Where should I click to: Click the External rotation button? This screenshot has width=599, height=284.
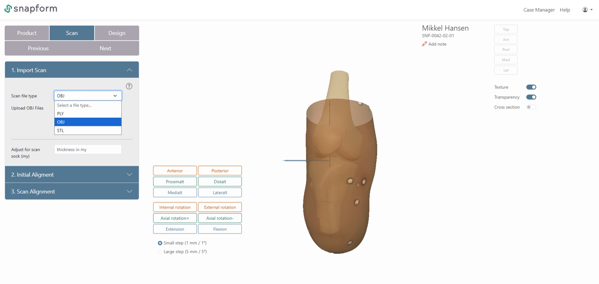click(x=220, y=207)
